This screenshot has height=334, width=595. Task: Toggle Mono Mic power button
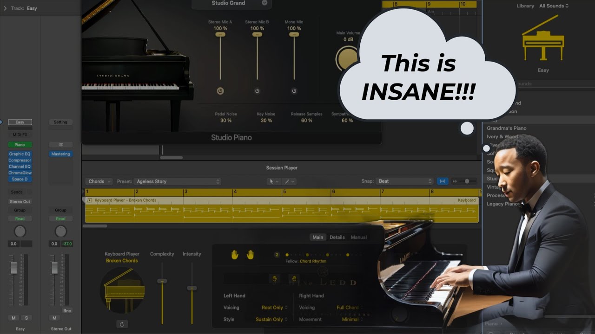coord(294,91)
